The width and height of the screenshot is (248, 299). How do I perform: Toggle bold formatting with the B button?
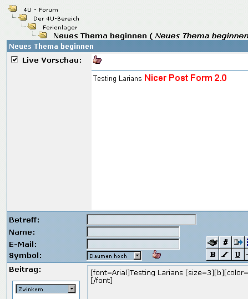tap(212, 255)
